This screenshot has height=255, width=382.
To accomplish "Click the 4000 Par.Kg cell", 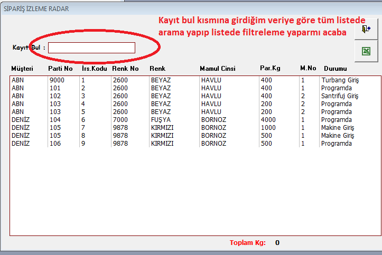I will (268, 120).
